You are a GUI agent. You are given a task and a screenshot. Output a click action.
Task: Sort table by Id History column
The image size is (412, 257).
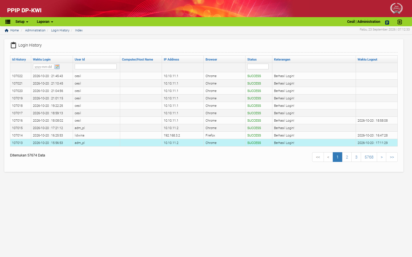click(19, 59)
